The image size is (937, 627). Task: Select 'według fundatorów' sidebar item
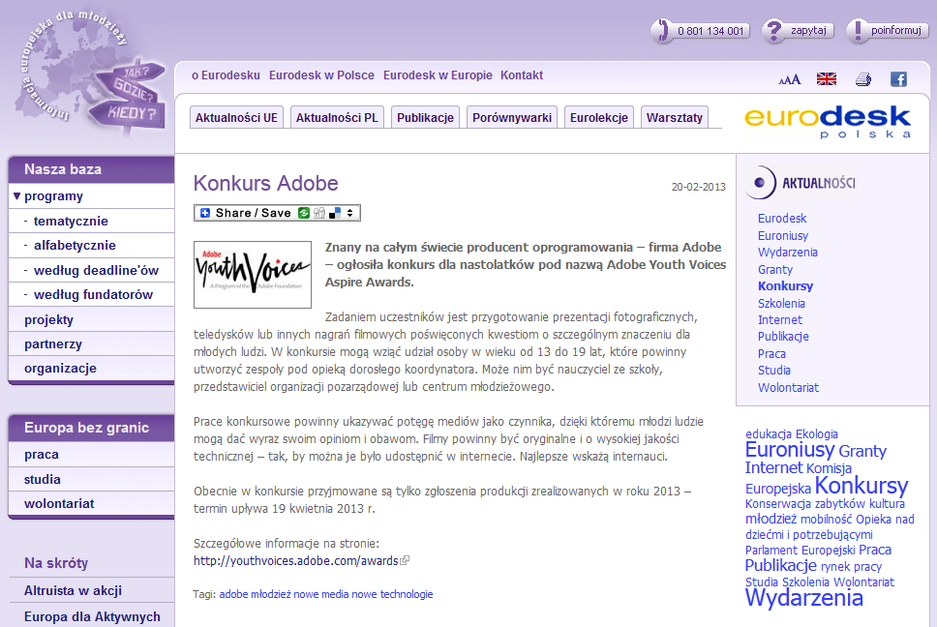pos(93,295)
